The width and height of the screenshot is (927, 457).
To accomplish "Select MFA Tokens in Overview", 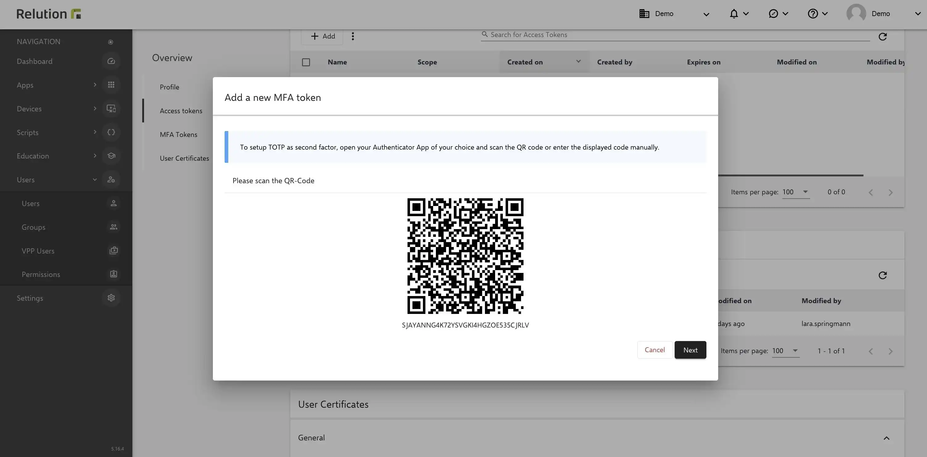I will [179, 134].
